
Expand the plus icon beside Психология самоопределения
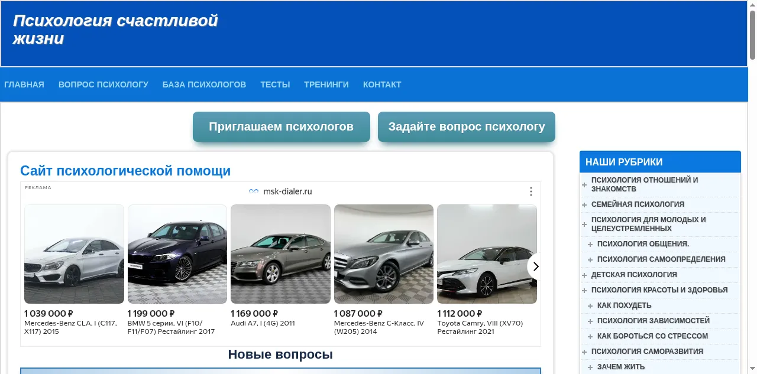(x=590, y=259)
